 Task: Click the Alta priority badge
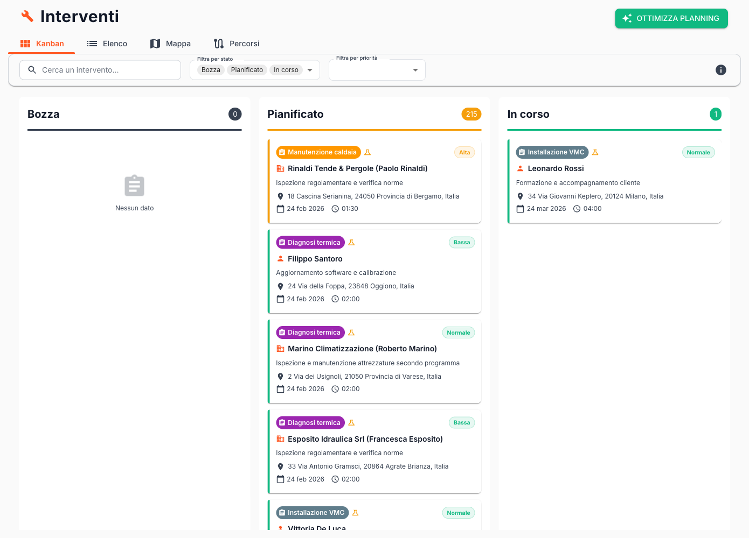(x=464, y=152)
